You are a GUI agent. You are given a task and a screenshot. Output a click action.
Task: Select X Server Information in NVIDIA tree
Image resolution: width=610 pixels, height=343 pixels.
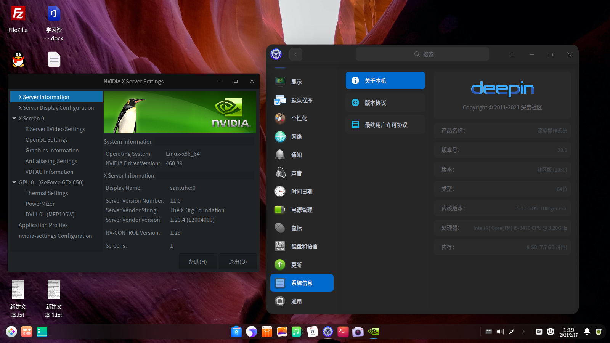point(56,97)
